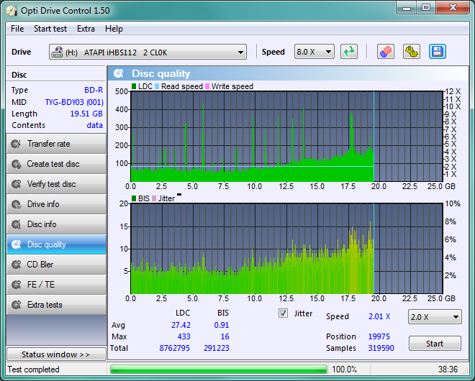
Task: Click the pink Write speed legend swatch
Action: click(x=207, y=86)
